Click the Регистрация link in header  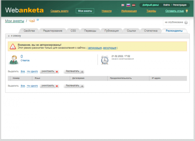click(x=180, y=5)
